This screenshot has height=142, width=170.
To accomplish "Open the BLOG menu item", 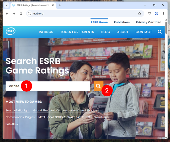I will 106,32.
